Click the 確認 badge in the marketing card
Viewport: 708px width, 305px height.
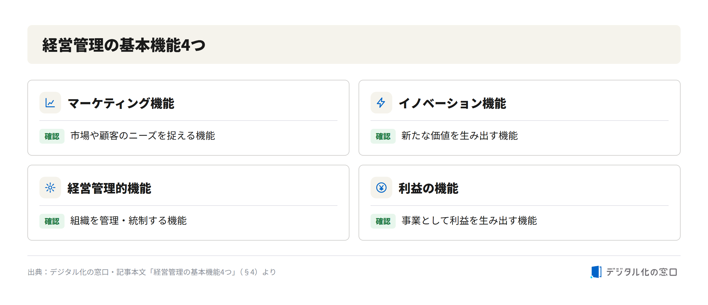52,136
